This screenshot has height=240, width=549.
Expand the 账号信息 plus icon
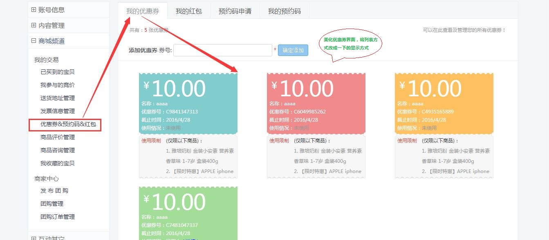[x=34, y=10]
